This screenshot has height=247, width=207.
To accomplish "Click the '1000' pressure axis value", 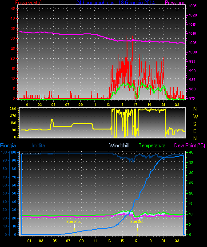I will point(193,52).
